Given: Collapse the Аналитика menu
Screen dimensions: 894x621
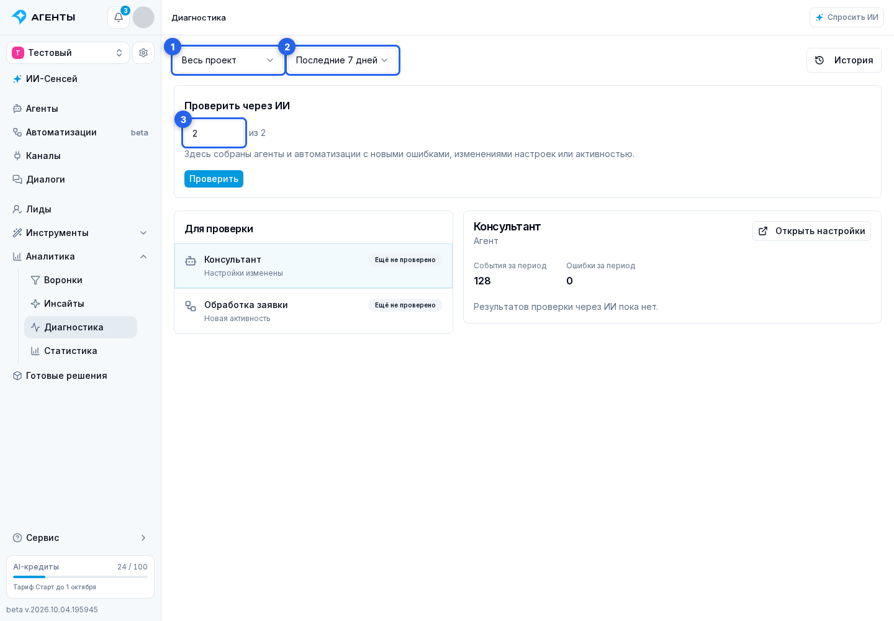Looking at the screenshot, I should 81,256.
